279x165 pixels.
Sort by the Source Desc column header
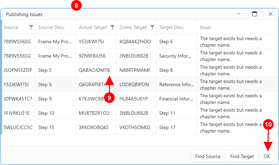pyautogui.click(x=51, y=27)
